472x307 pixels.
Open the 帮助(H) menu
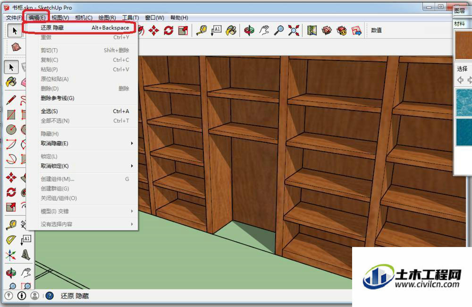pyautogui.click(x=179, y=18)
